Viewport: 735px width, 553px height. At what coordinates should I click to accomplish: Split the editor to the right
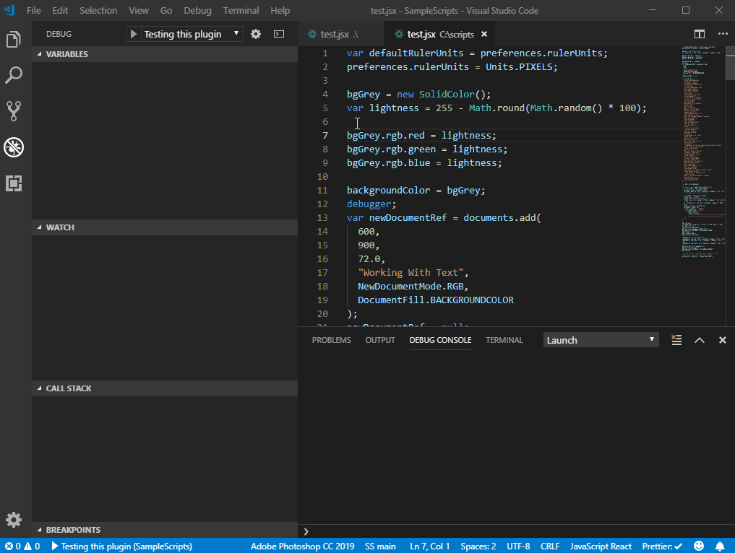click(x=700, y=34)
